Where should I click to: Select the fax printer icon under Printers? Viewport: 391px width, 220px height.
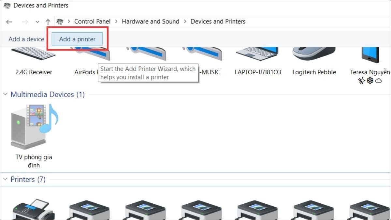coord(33,209)
